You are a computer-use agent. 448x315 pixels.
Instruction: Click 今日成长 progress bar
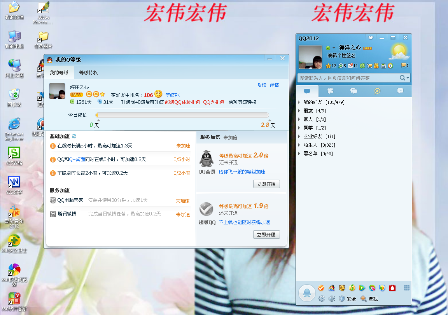pyautogui.click(x=182, y=115)
